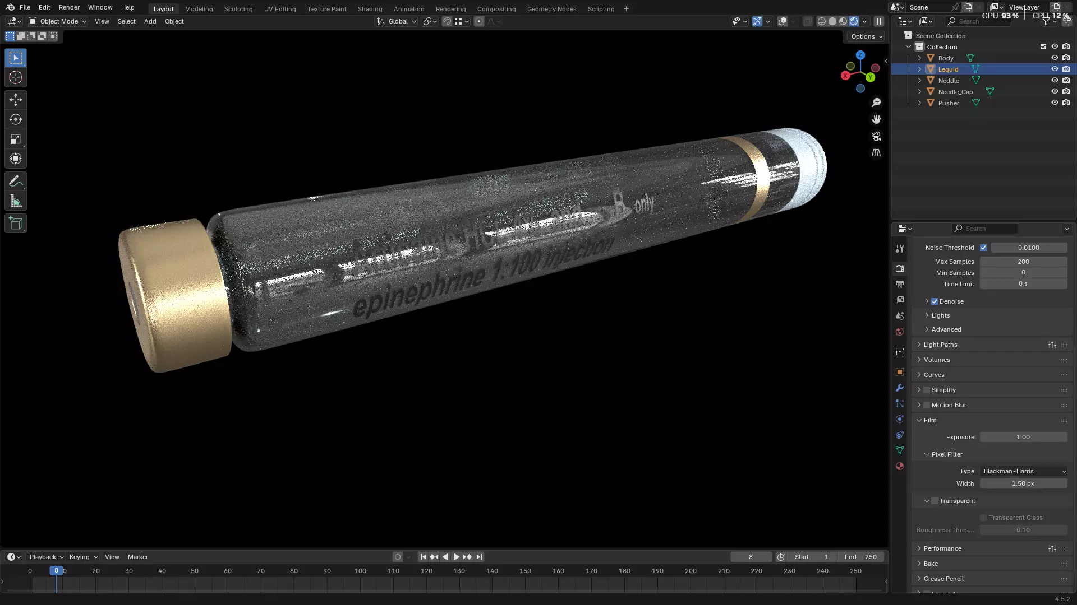Adjust the Exposure value slider
This screenshot has width=1077, height=605.
(x=1024, y=437)
